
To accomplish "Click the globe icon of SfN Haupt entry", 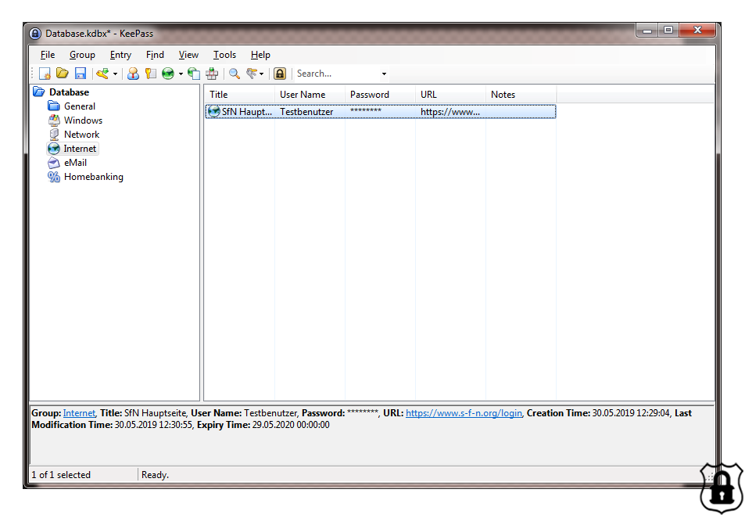I will [x=214, y=111].
